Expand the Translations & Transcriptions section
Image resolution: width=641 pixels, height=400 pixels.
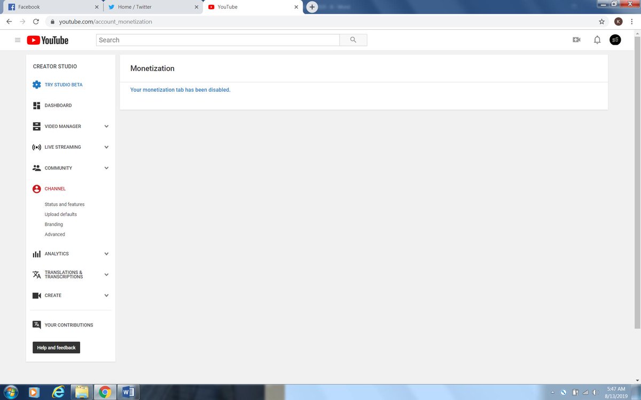click(x=106, y=275)
